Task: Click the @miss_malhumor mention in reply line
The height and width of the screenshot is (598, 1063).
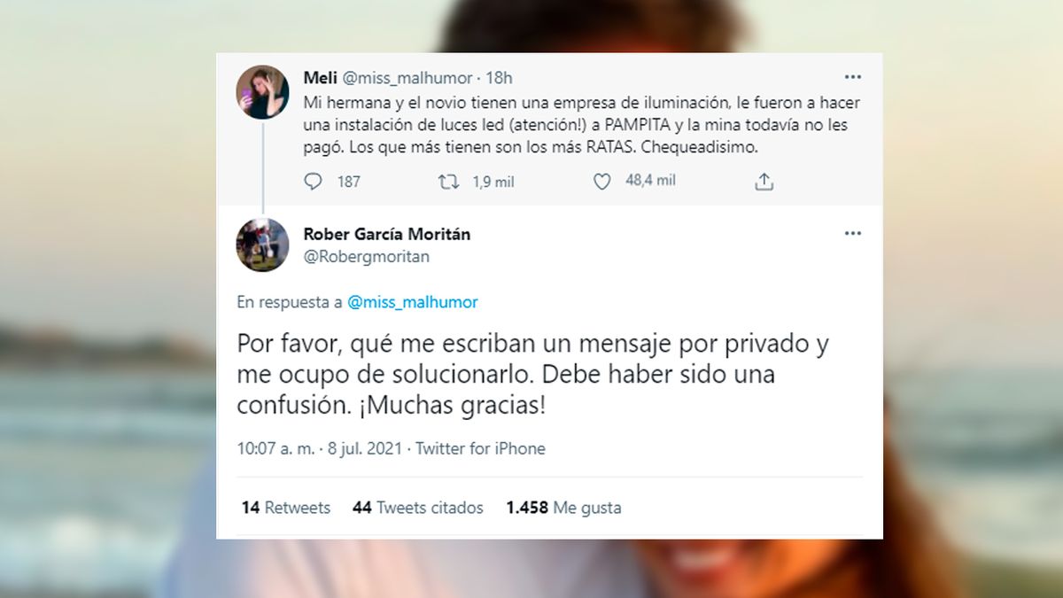Action: tap(412, 302)
